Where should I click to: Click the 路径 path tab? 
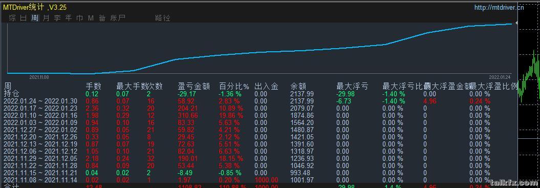click(163, 18)
